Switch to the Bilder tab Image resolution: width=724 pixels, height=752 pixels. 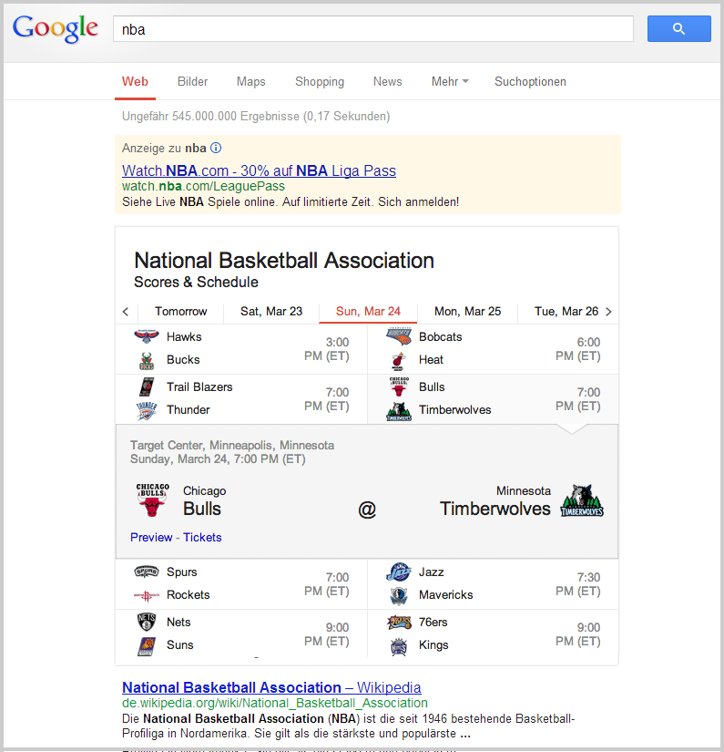[192, 82]
